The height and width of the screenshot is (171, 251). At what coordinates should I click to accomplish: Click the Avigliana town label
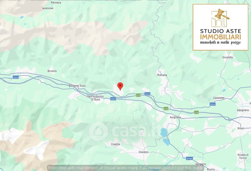point(175,117)
